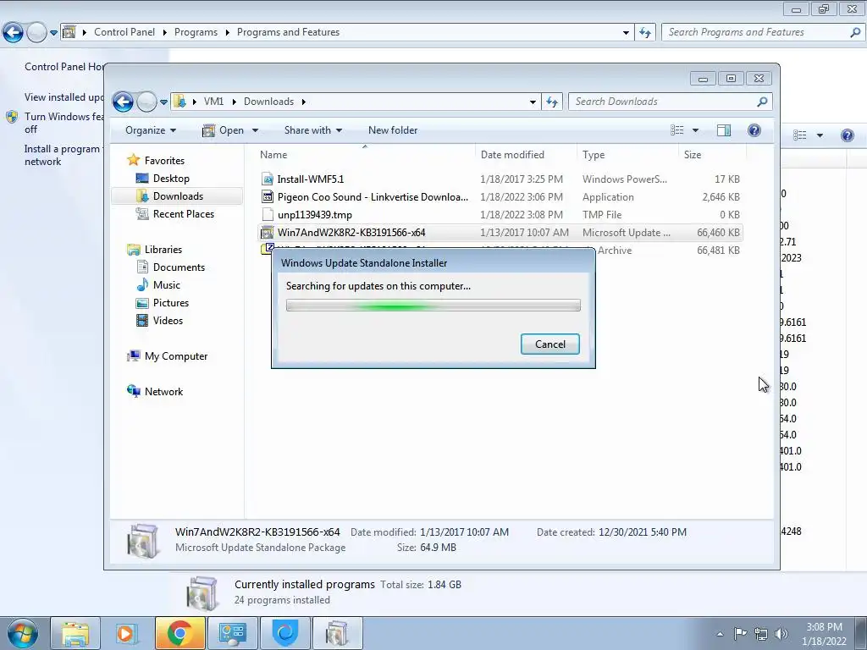Click Control Panel Home link
This screenshot has height=650, width=867.
coord(64,66)
